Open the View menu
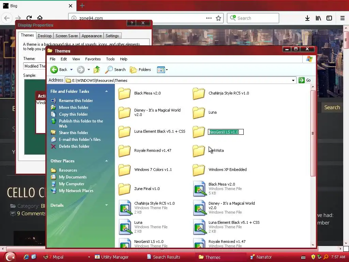Image resolution: width=349 pixels, height=262 pixels. tap(76, 59)
